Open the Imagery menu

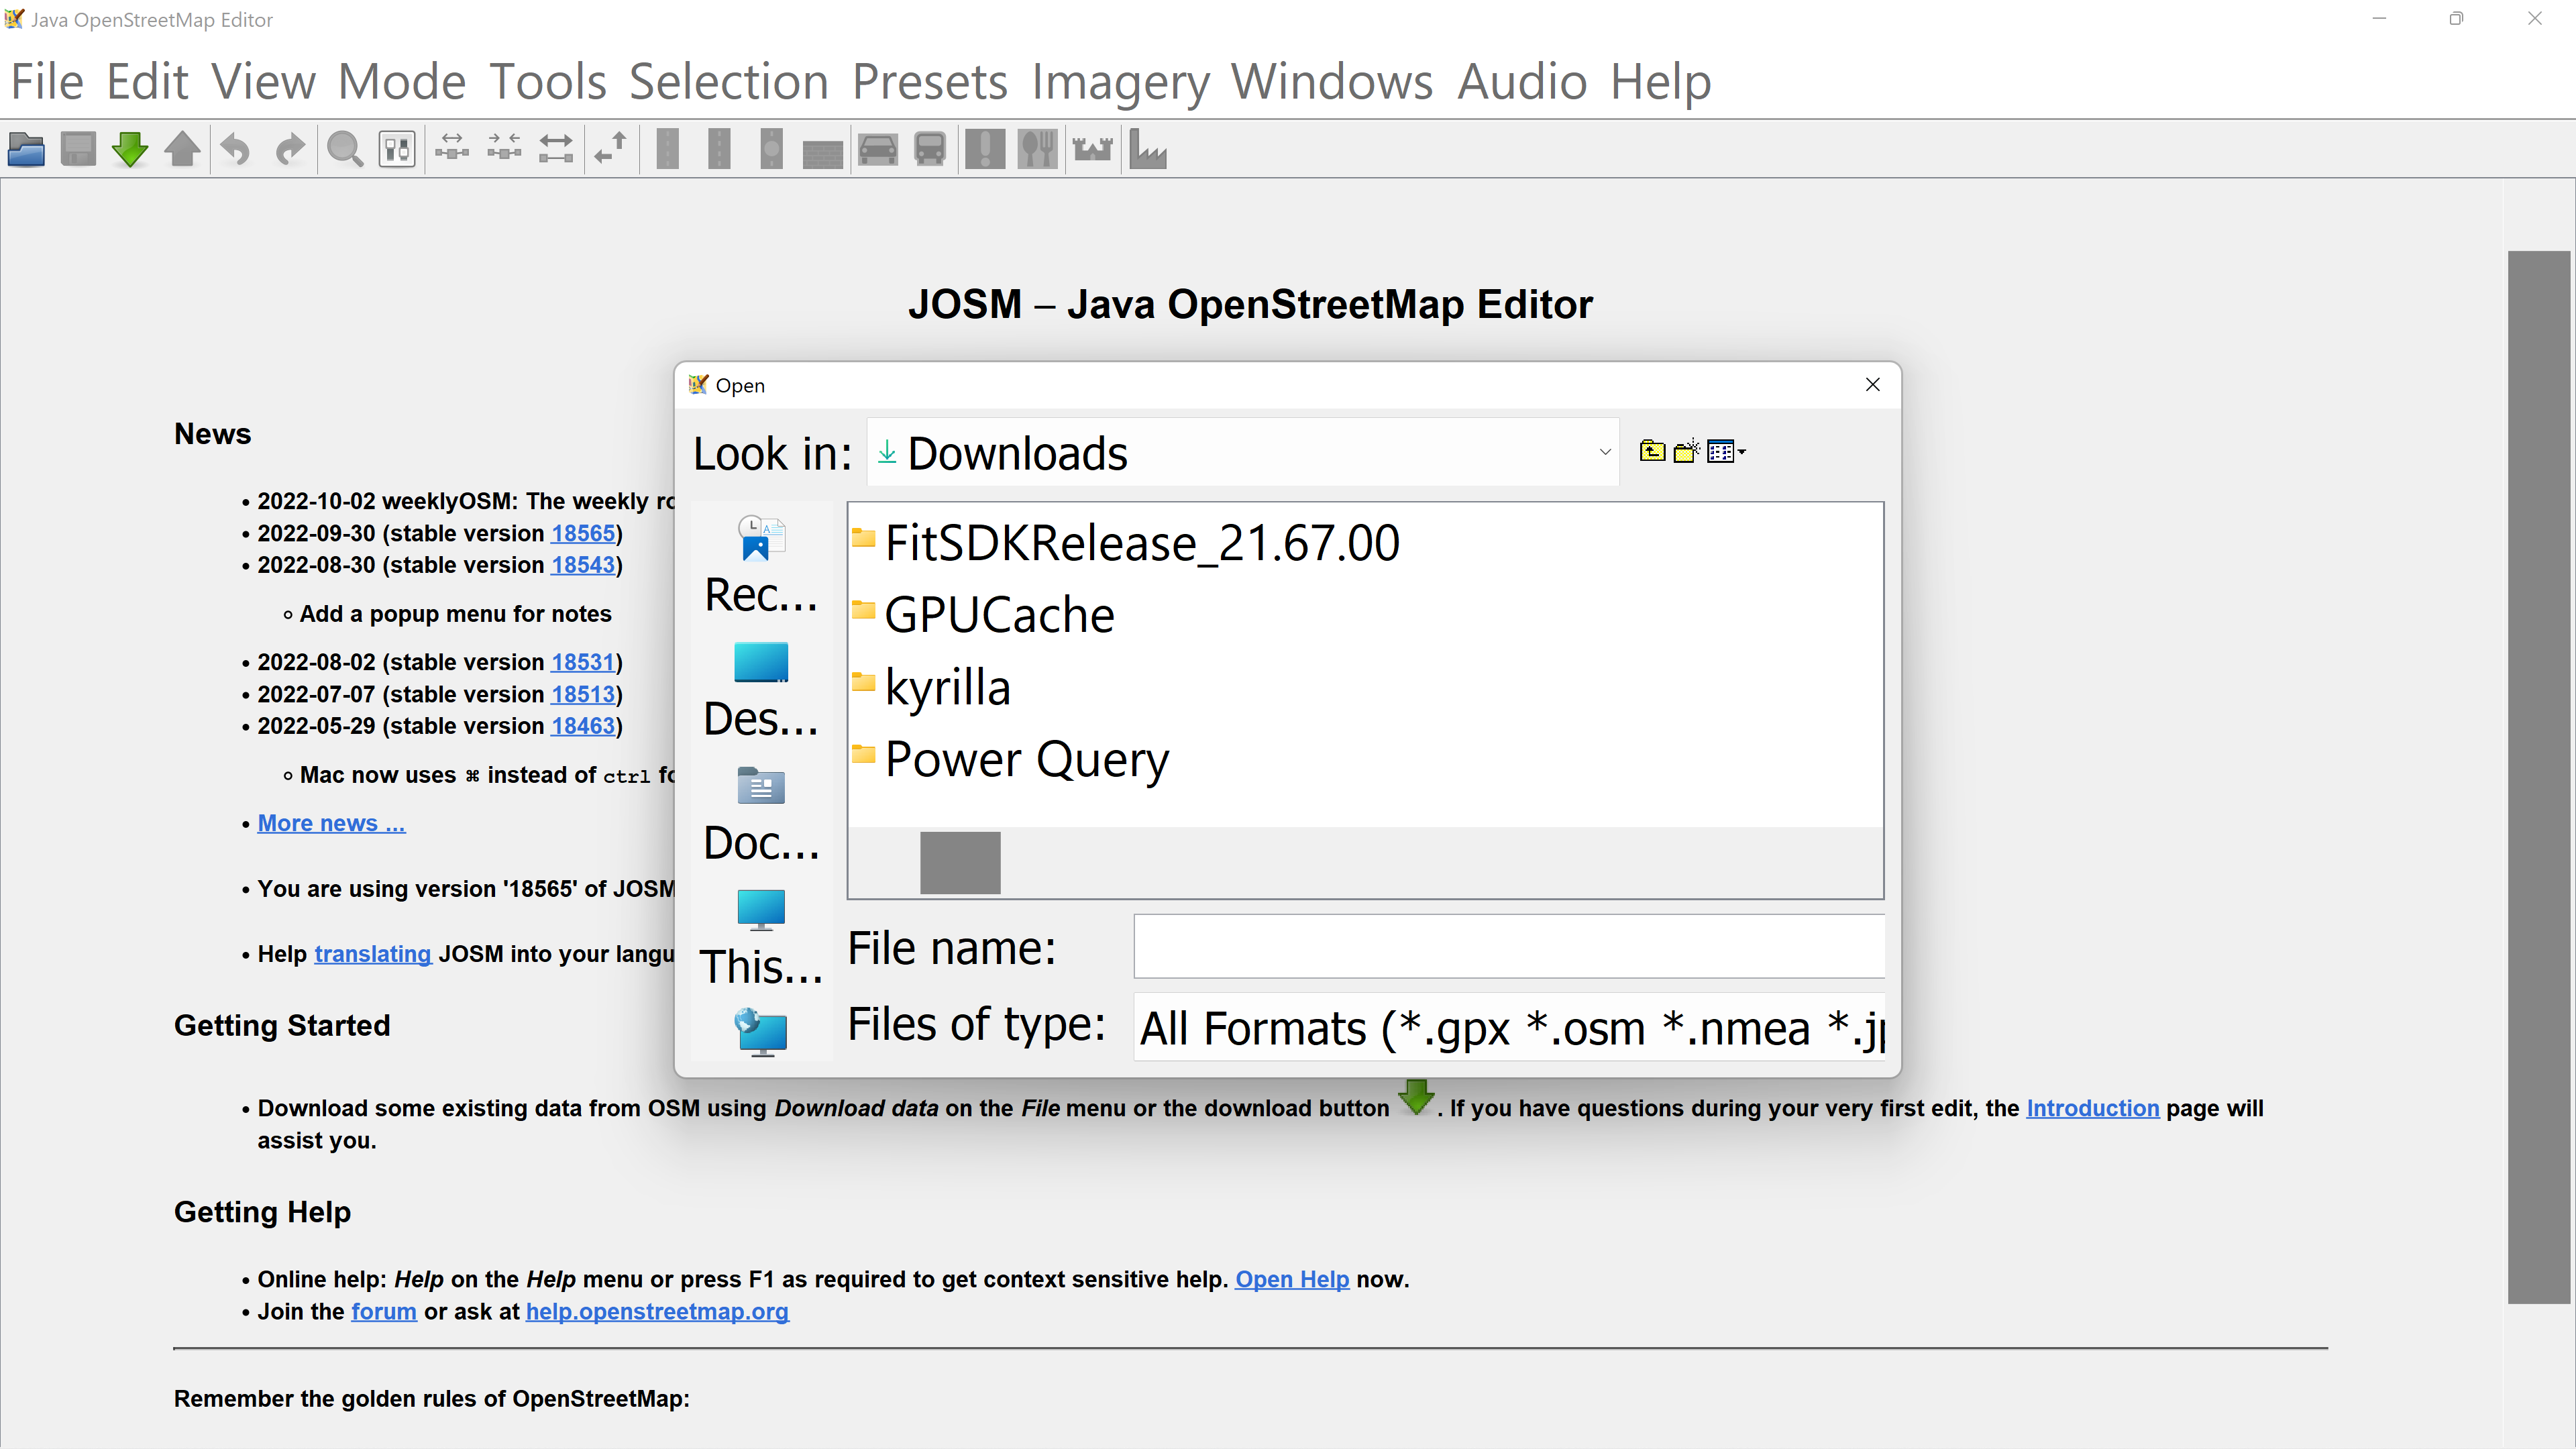tap(1120, 82)
